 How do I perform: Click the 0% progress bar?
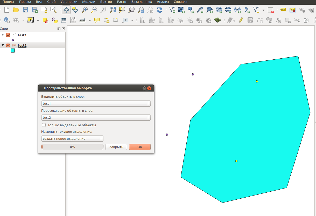(x=72, y=147)
